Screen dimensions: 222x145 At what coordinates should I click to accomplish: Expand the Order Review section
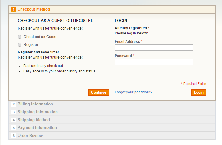30,136
